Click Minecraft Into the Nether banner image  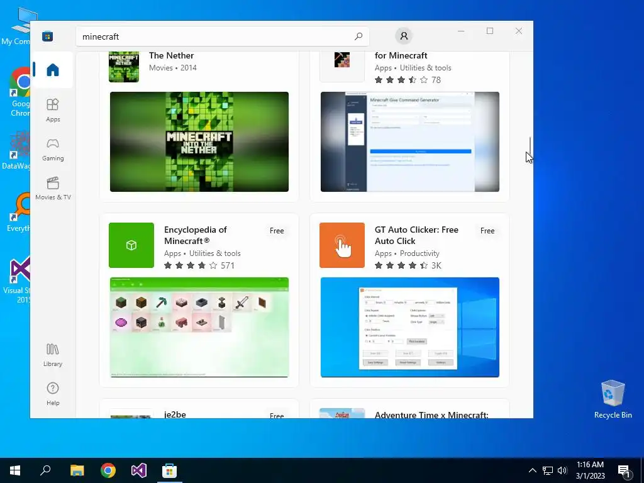click(199, 142)
